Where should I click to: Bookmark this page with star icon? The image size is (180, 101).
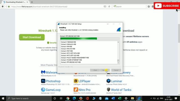(149, 6)
